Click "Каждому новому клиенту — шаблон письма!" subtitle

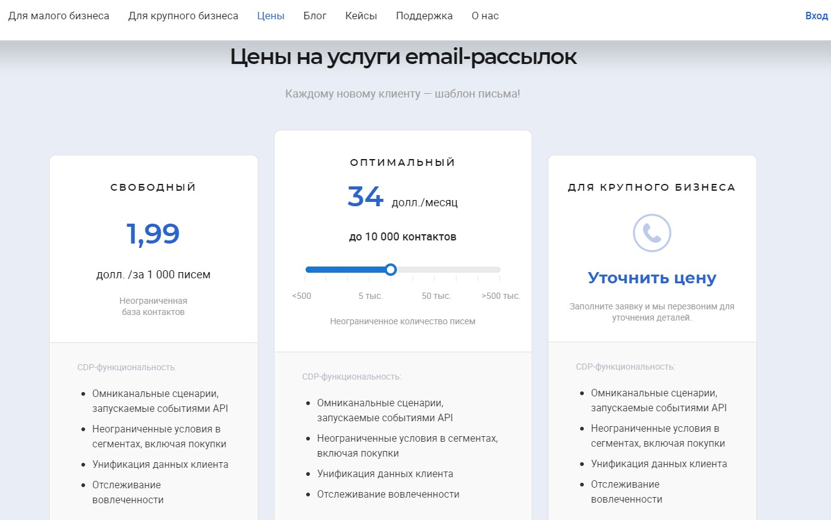402,94
